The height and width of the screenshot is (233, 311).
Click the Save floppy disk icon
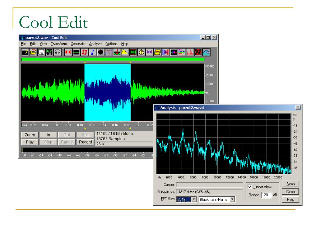coord(41,52)
